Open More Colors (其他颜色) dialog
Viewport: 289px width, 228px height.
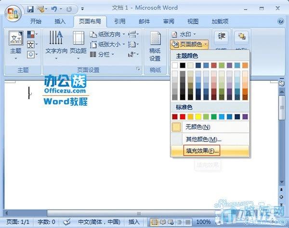[210, 139]
